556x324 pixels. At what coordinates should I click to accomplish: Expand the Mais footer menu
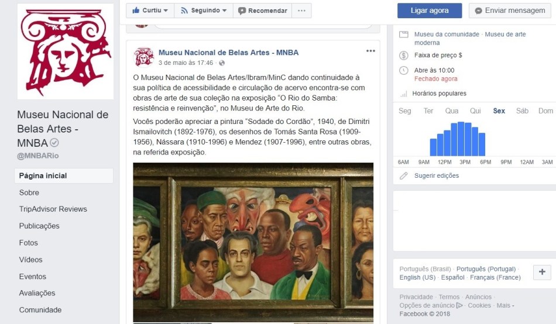pyautogui.click(x=505, y=305)
